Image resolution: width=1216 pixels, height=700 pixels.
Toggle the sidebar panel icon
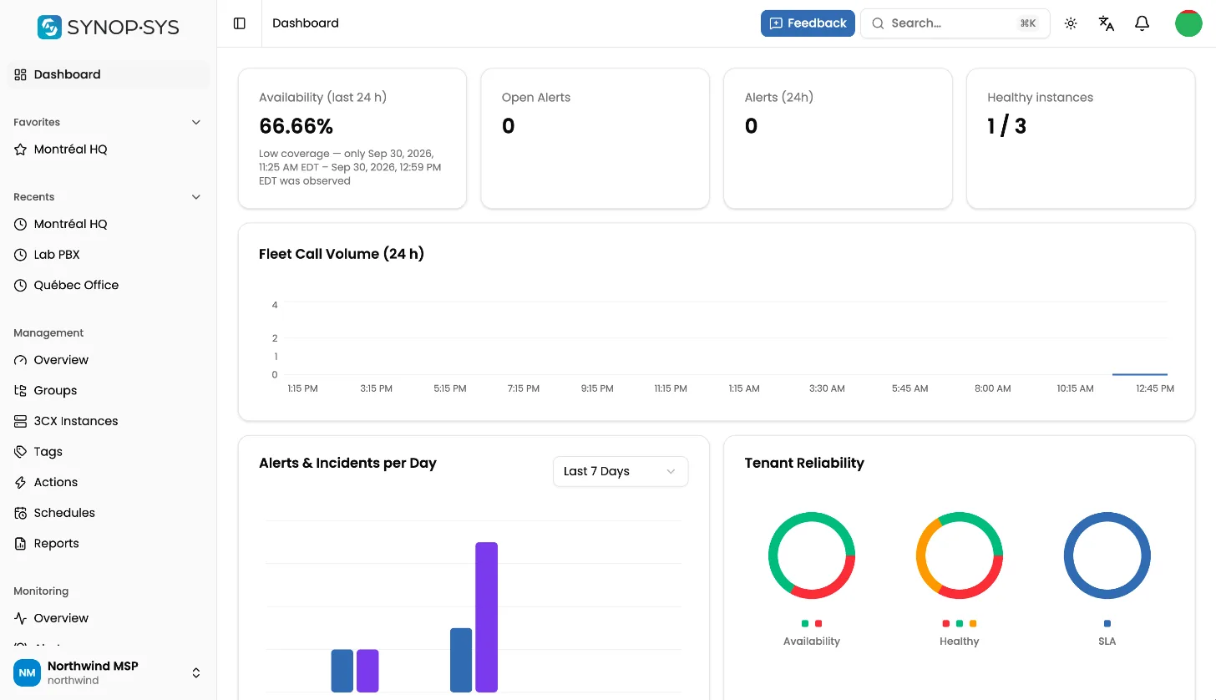click(x=240, y=23)
